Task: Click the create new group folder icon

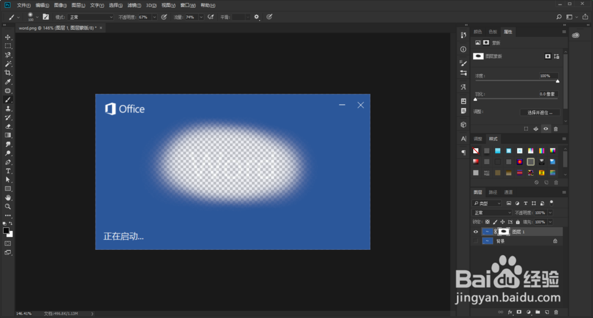Action: tap(537, 312)
